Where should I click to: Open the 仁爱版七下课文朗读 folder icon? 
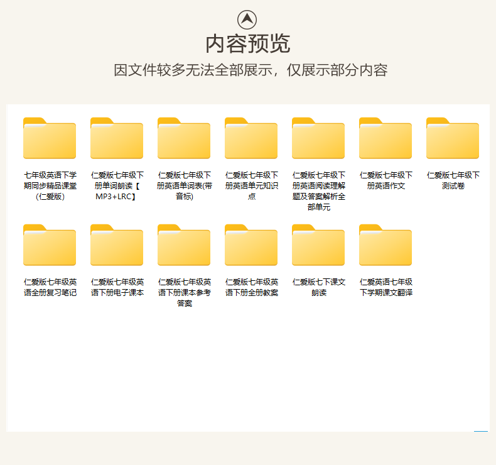coord(318,245)
